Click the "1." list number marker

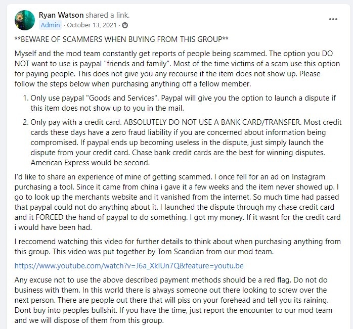coord(26,98)
